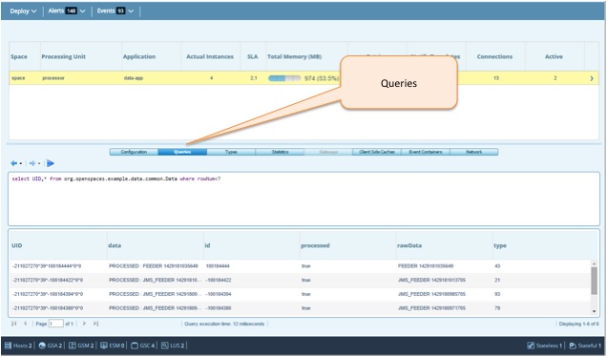Click the Space column header

(x=25, y=56)
